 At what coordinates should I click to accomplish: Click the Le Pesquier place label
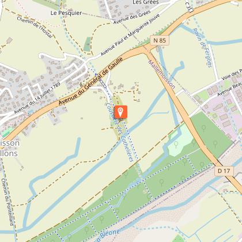pos(66,13)
